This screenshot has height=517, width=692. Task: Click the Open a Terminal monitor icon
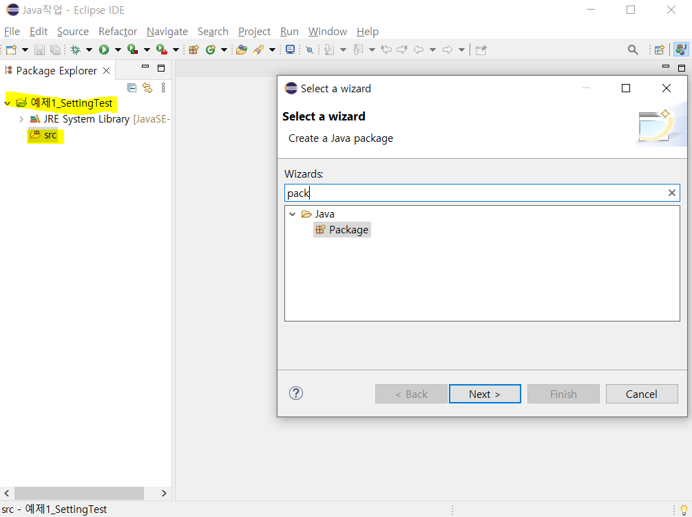click(290, 50)
